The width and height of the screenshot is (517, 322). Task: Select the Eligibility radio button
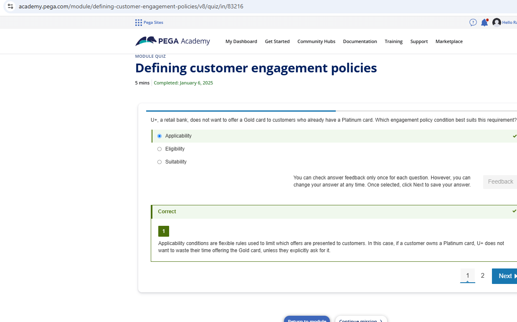tap(159, 149)
